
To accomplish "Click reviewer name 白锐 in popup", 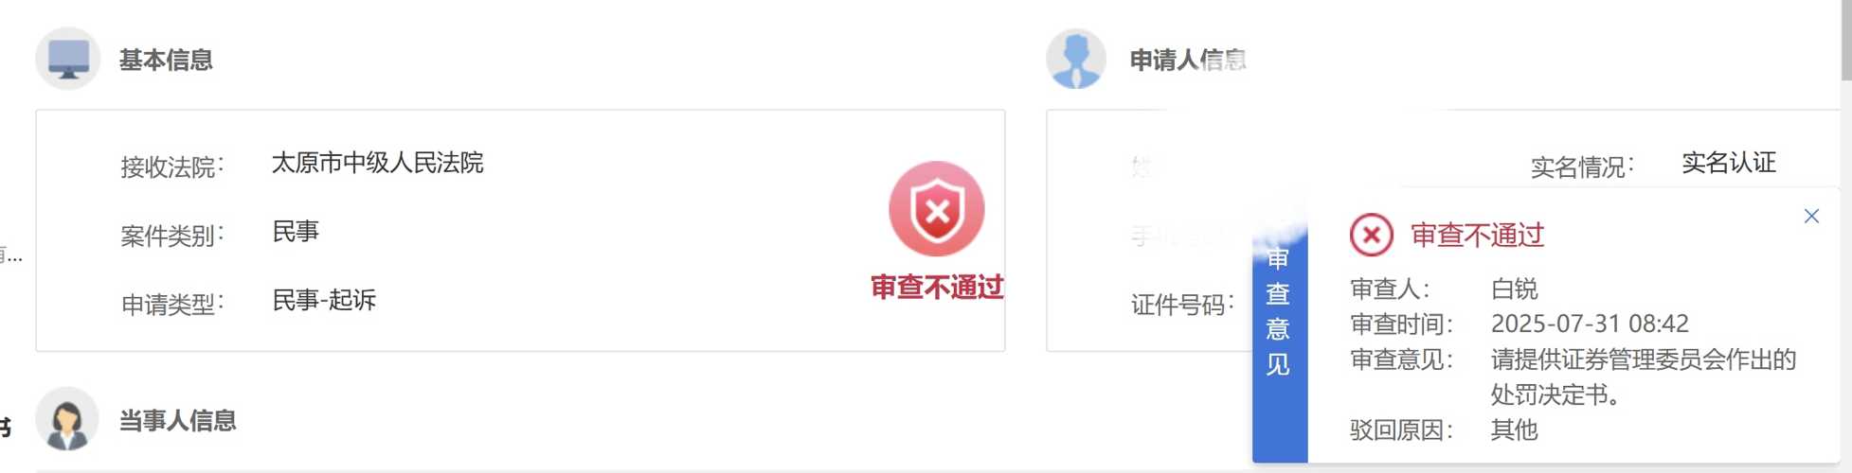I will tap(1514, 289).
